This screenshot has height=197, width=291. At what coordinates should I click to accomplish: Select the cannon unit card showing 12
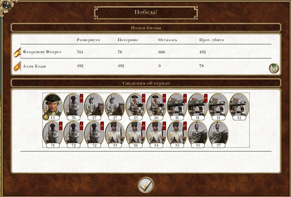click(x=239, y=107)
